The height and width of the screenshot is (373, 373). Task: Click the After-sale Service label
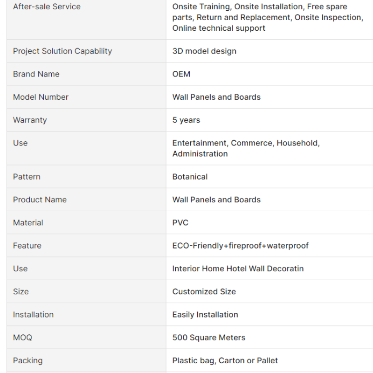[x=47, y=7]
